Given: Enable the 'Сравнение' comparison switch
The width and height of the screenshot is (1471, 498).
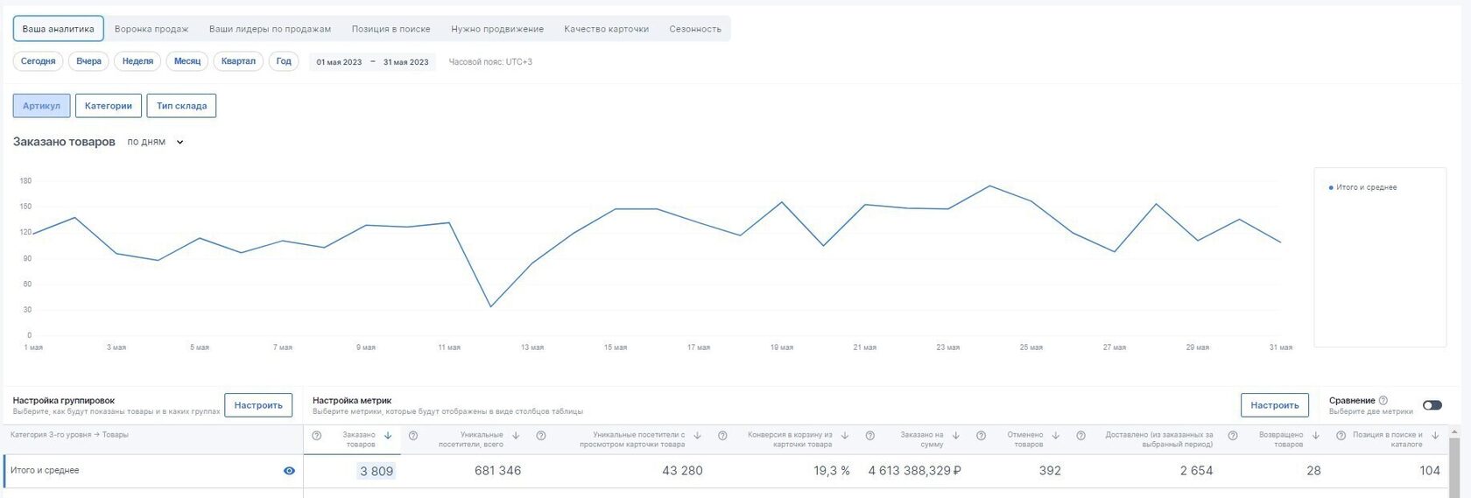Looking at the screenshot, I should [x=1432, y=405].
